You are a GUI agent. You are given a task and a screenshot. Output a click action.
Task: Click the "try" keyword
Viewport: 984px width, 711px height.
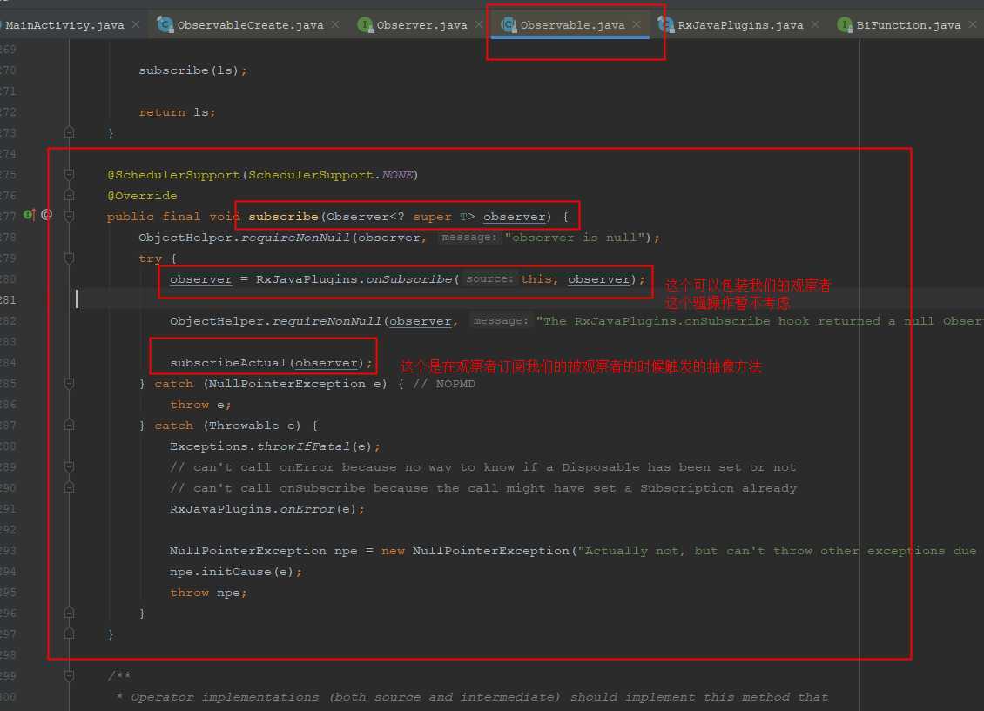(x=150, y=258)
